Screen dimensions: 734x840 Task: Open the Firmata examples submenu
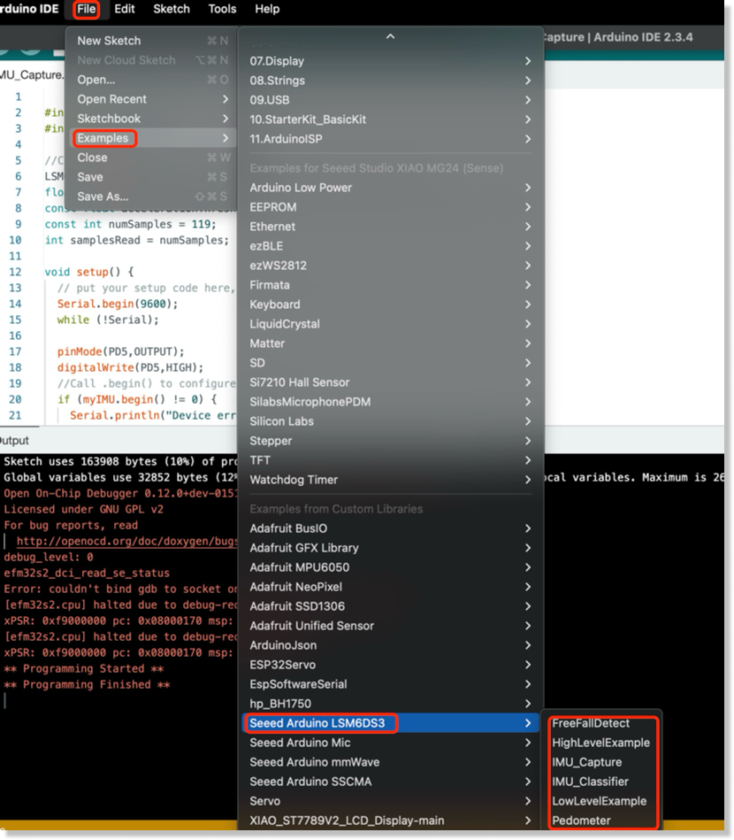[x=390, y=285]
